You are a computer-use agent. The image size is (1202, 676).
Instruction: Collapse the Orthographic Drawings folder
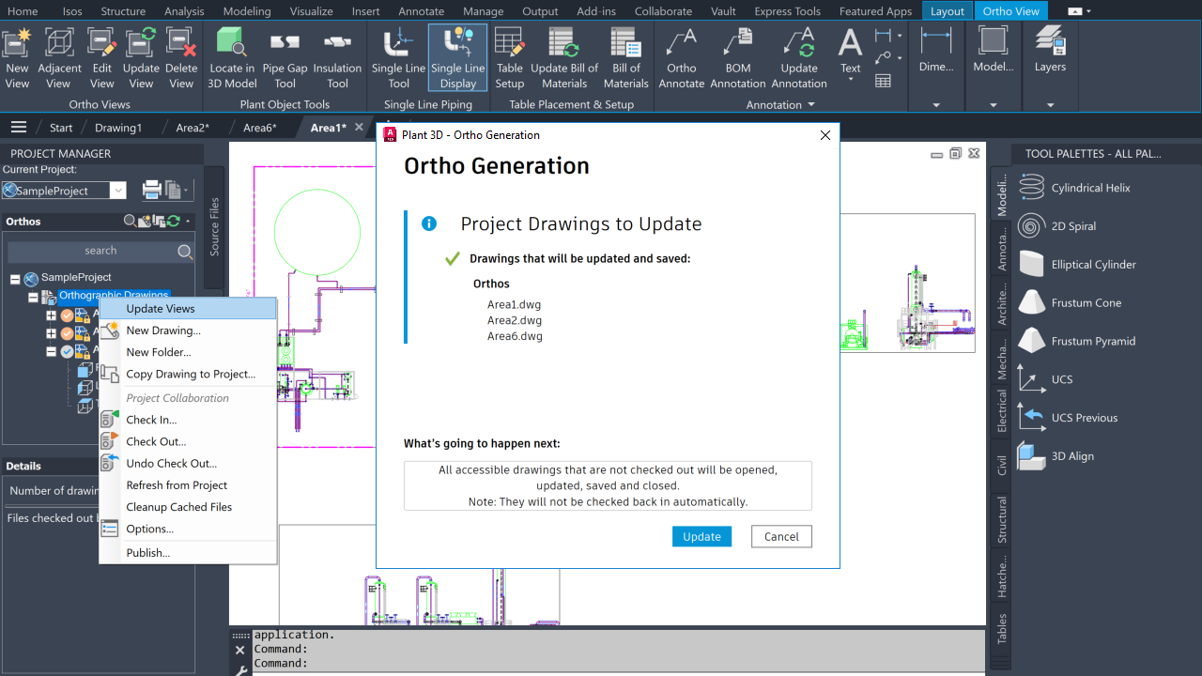[x=34, y=298]
